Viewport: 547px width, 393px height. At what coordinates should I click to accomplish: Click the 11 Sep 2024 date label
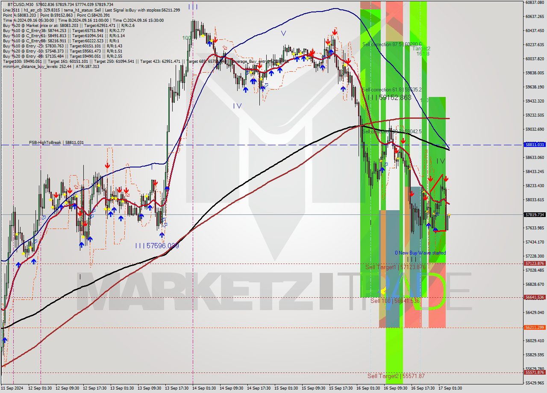[x=12, y=388]
